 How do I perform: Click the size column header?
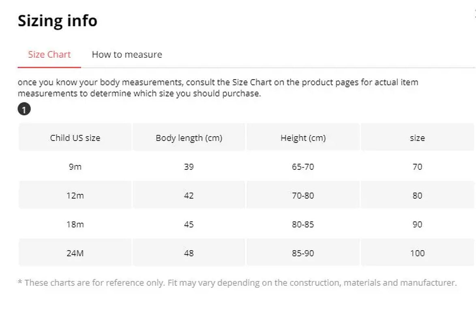tap(417, 138)
